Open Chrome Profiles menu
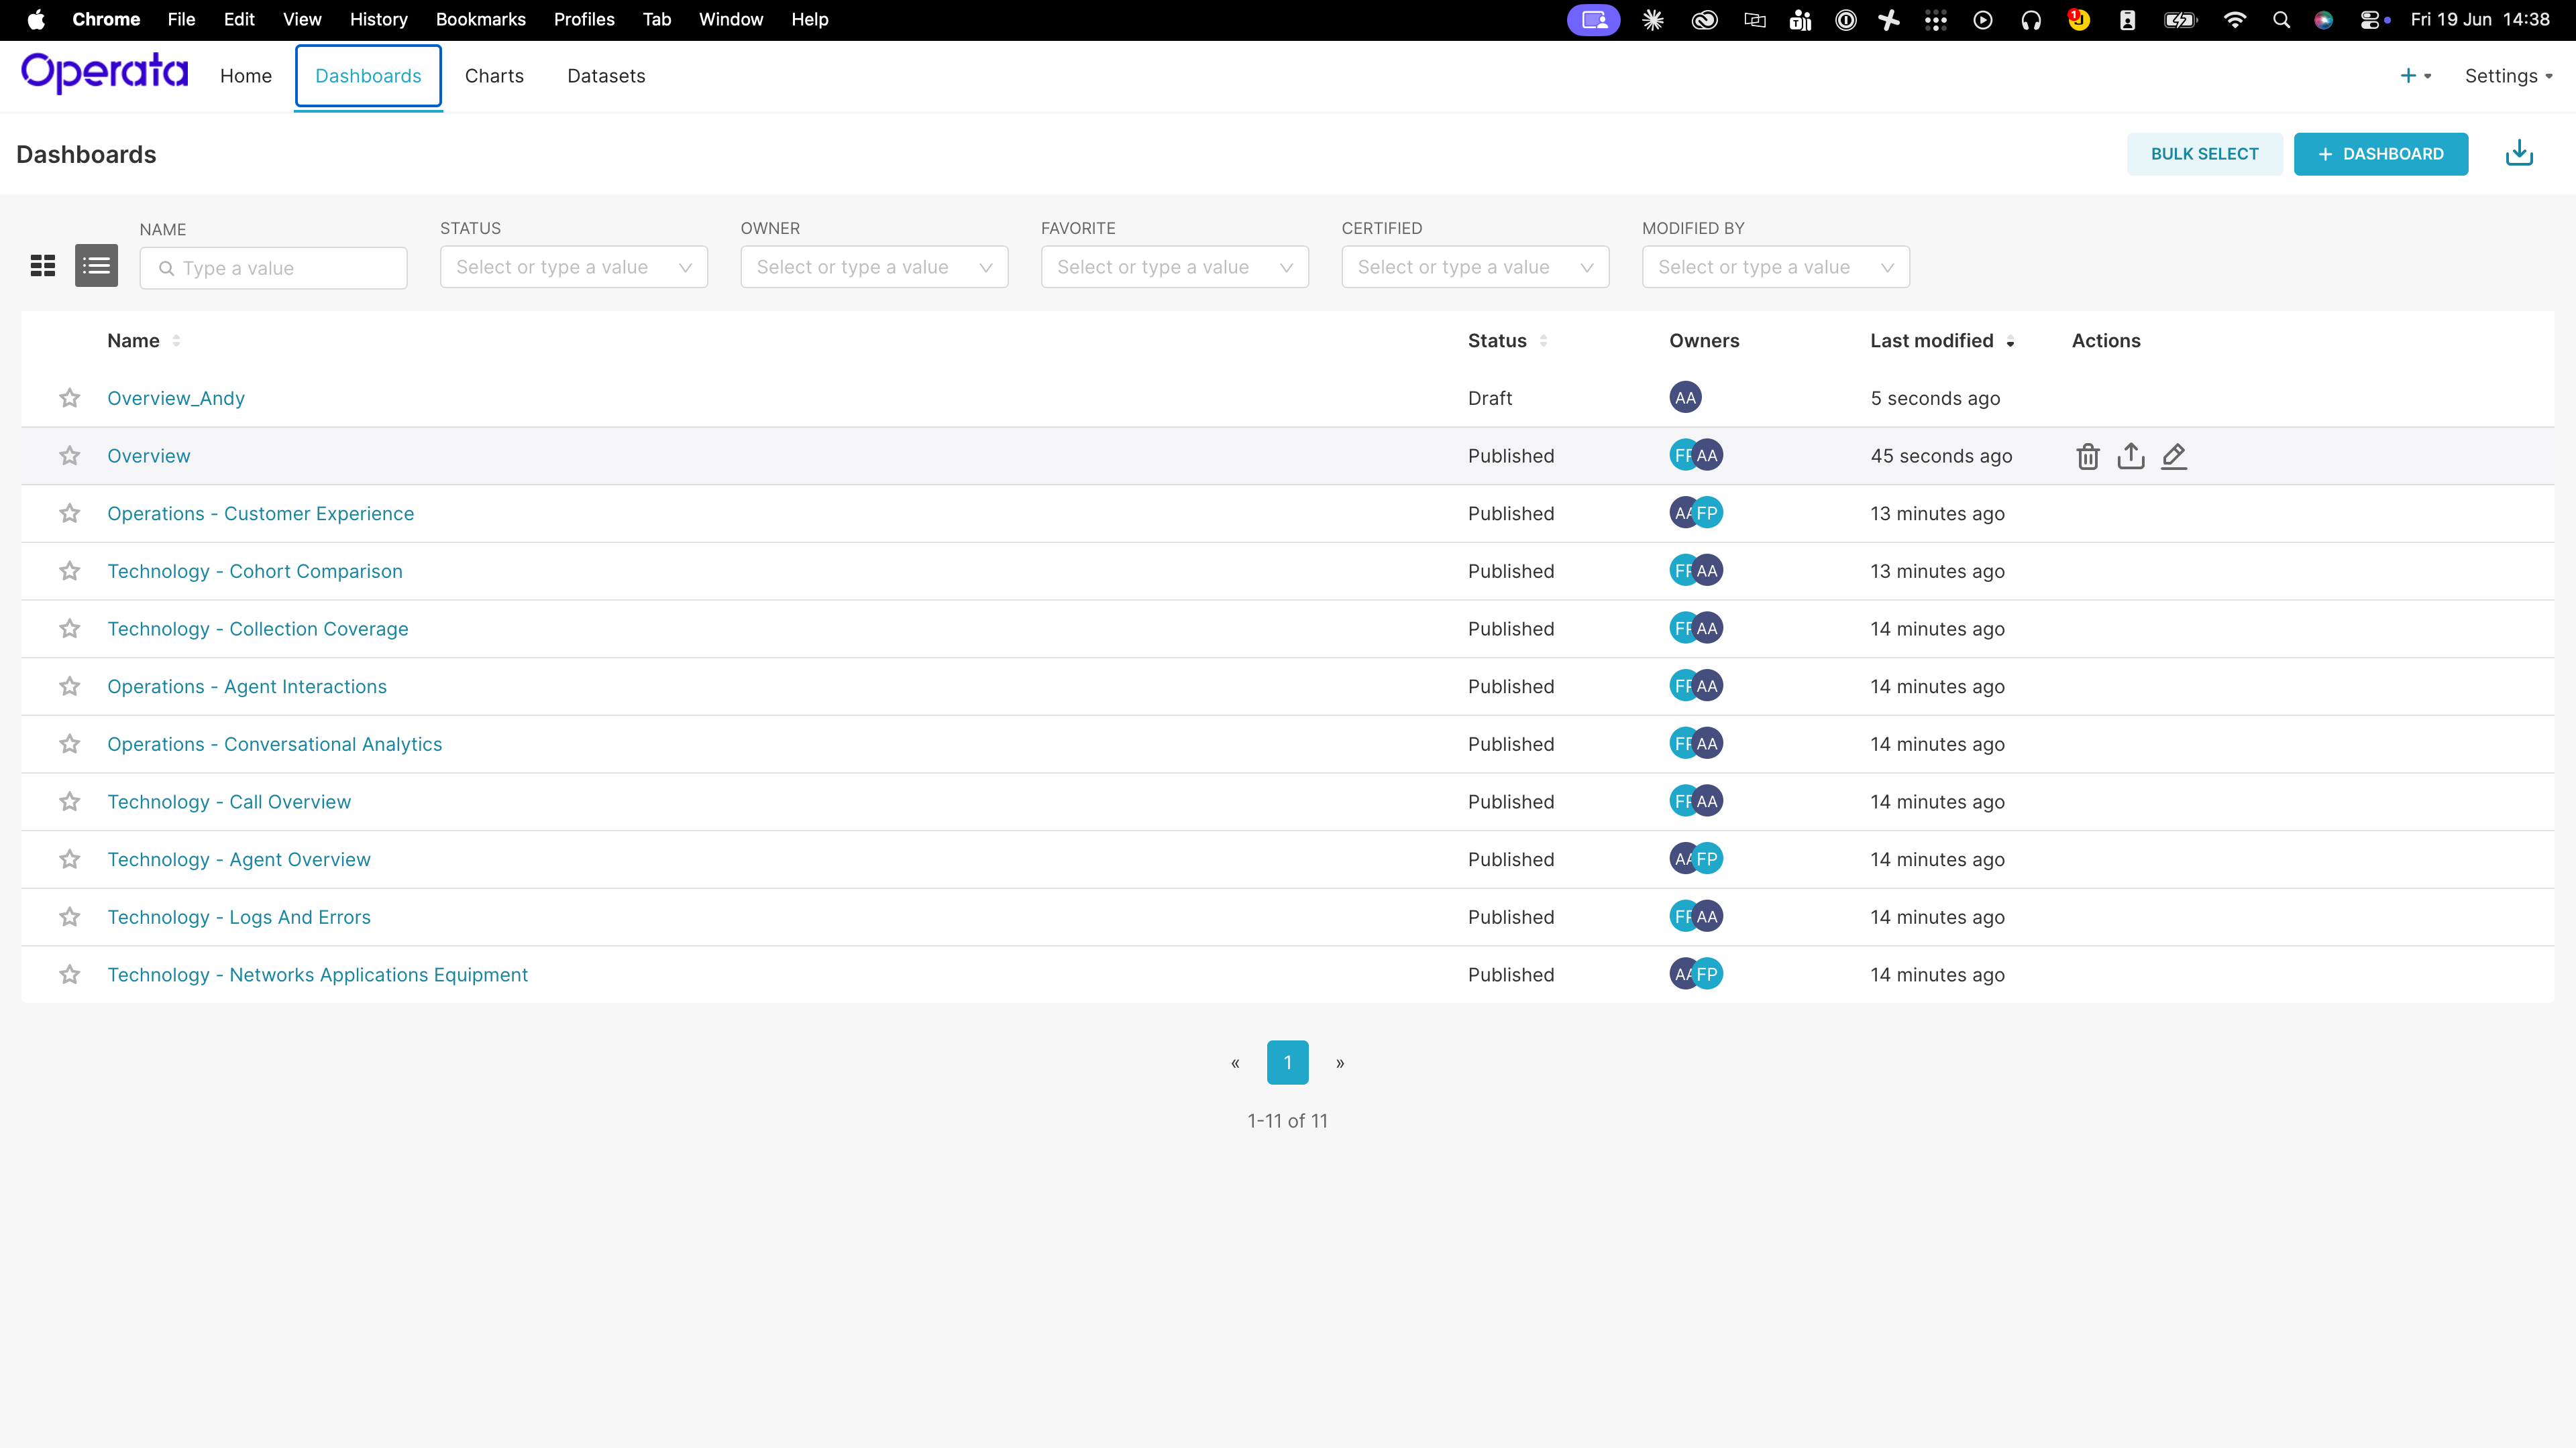Image resolution: width=2576 pixels, height=1448 pixels. [x=584, y=19]
